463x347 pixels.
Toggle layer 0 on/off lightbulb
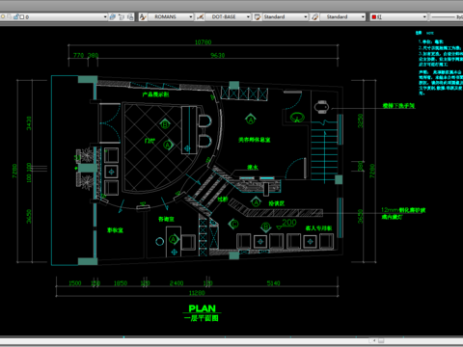3,16
